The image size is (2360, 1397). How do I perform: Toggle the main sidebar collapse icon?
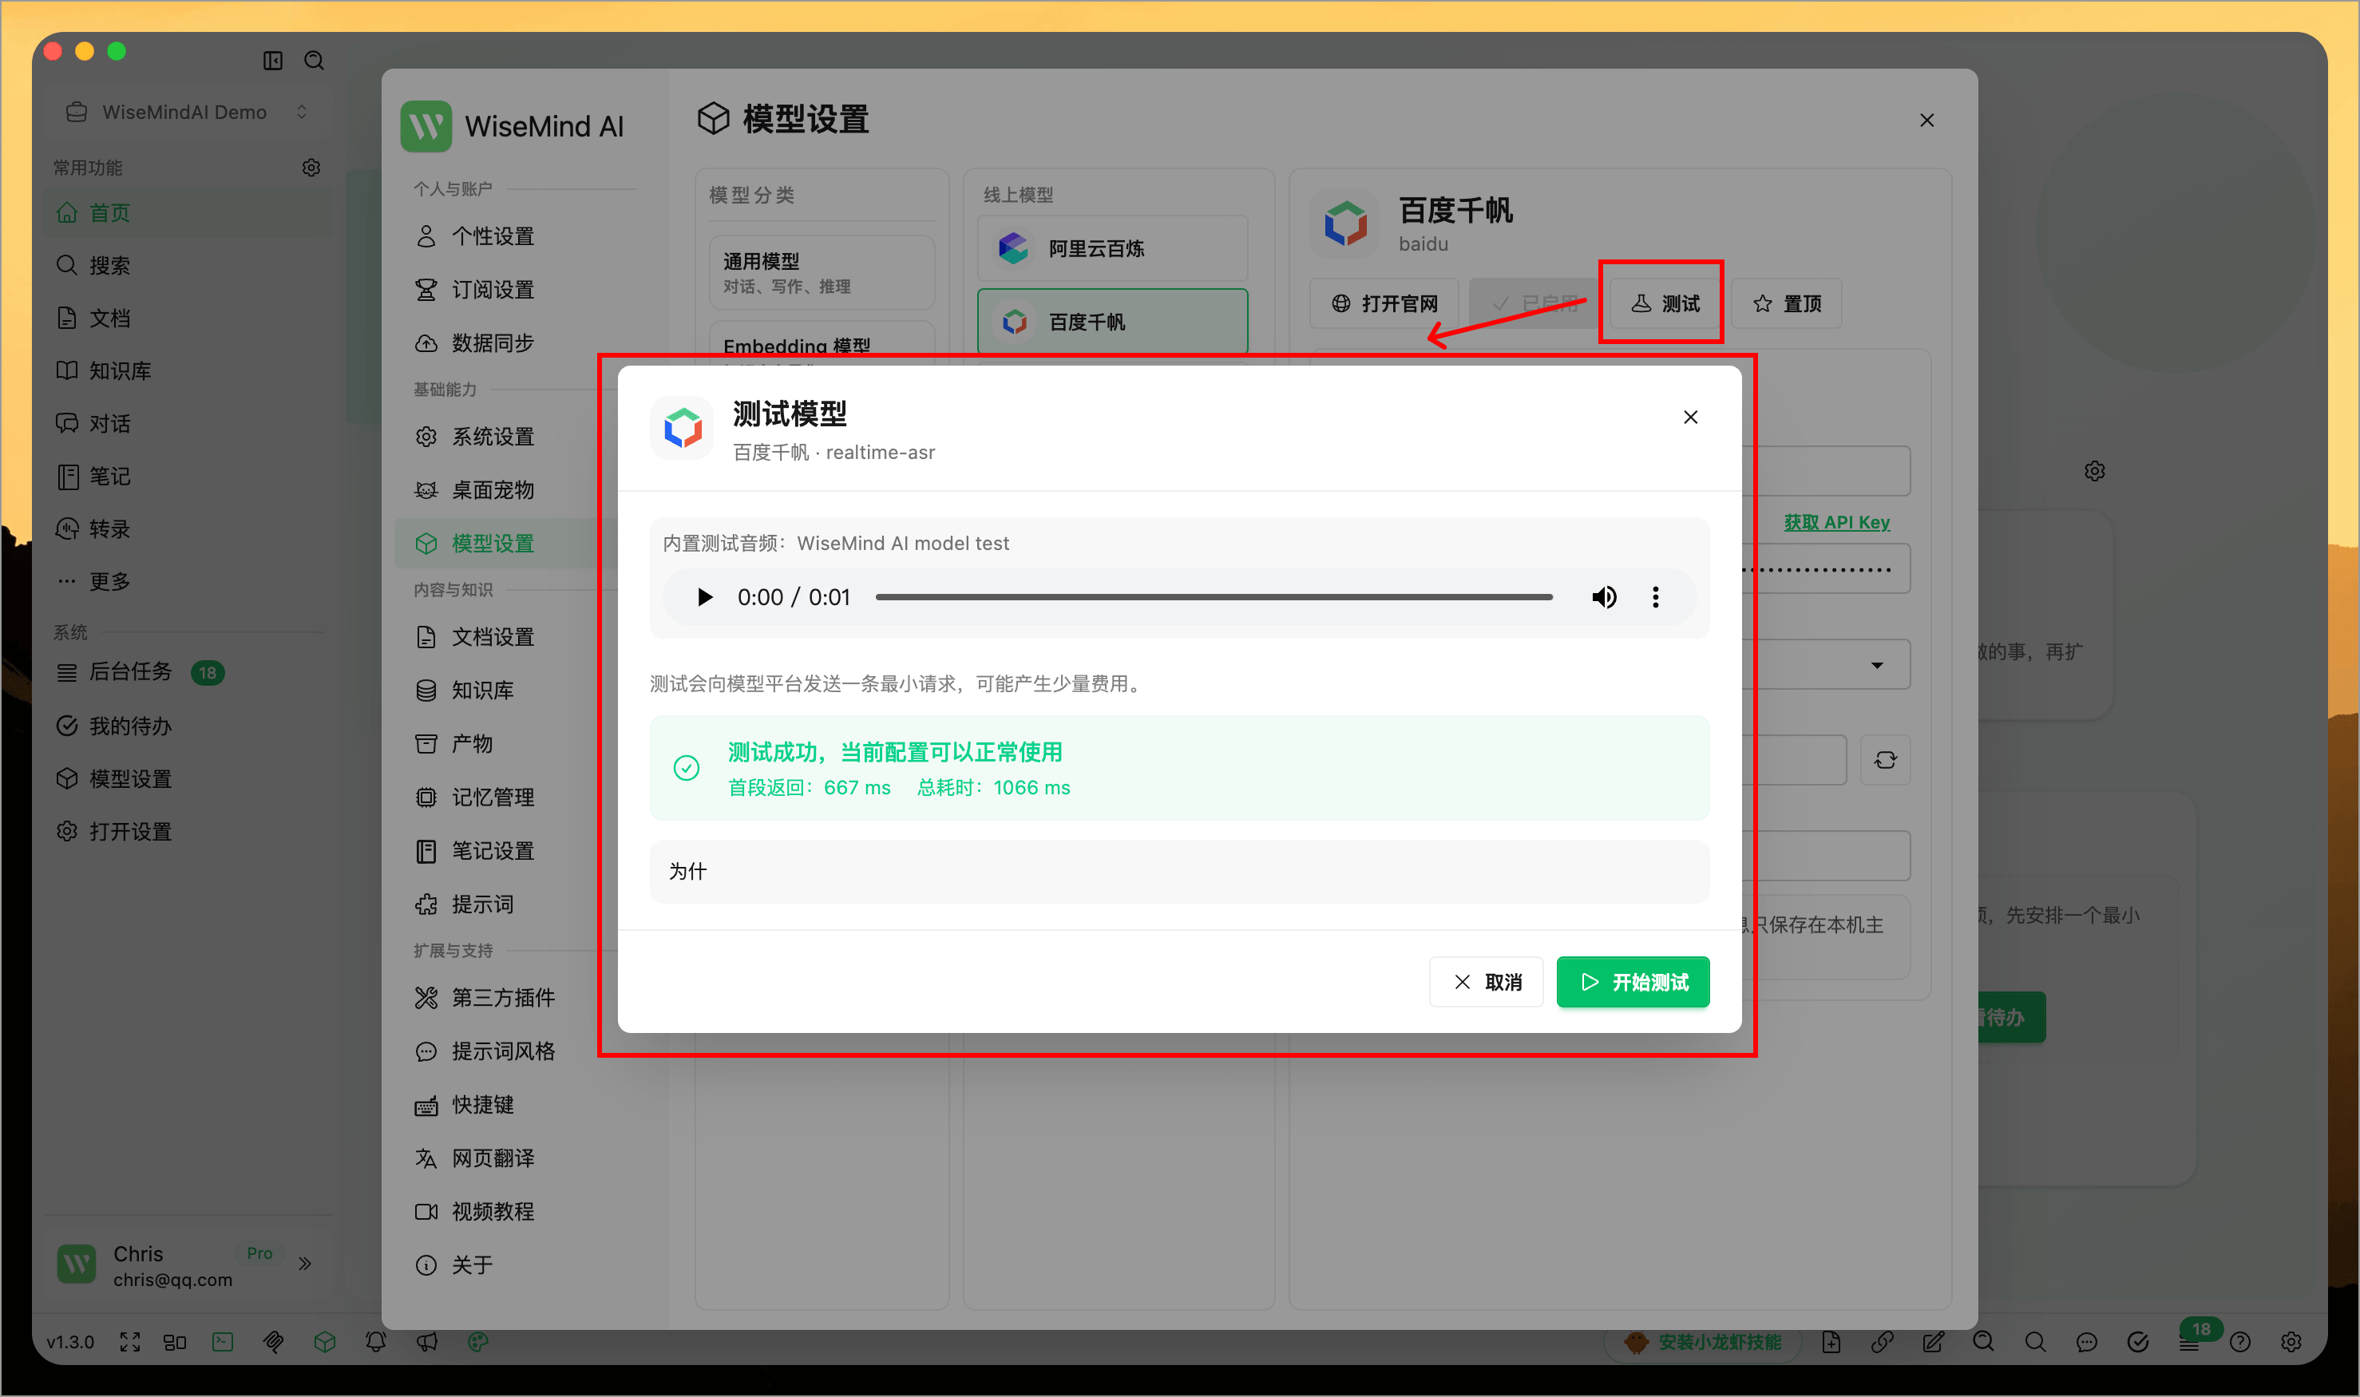click(273, 61)
